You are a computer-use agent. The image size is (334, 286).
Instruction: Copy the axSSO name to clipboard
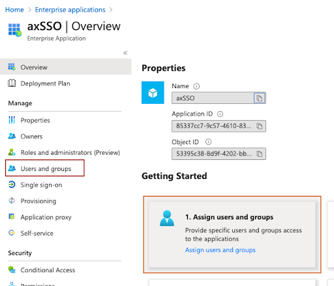tap(259, 98)
